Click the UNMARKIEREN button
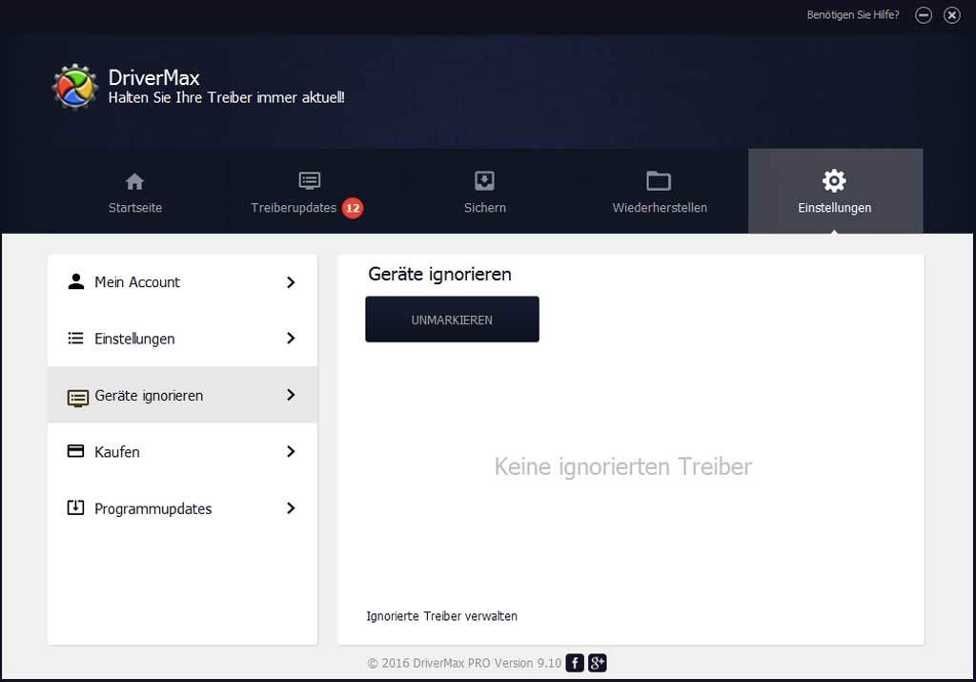The width and height of the screenshot is (976, 682). point(452,320)
